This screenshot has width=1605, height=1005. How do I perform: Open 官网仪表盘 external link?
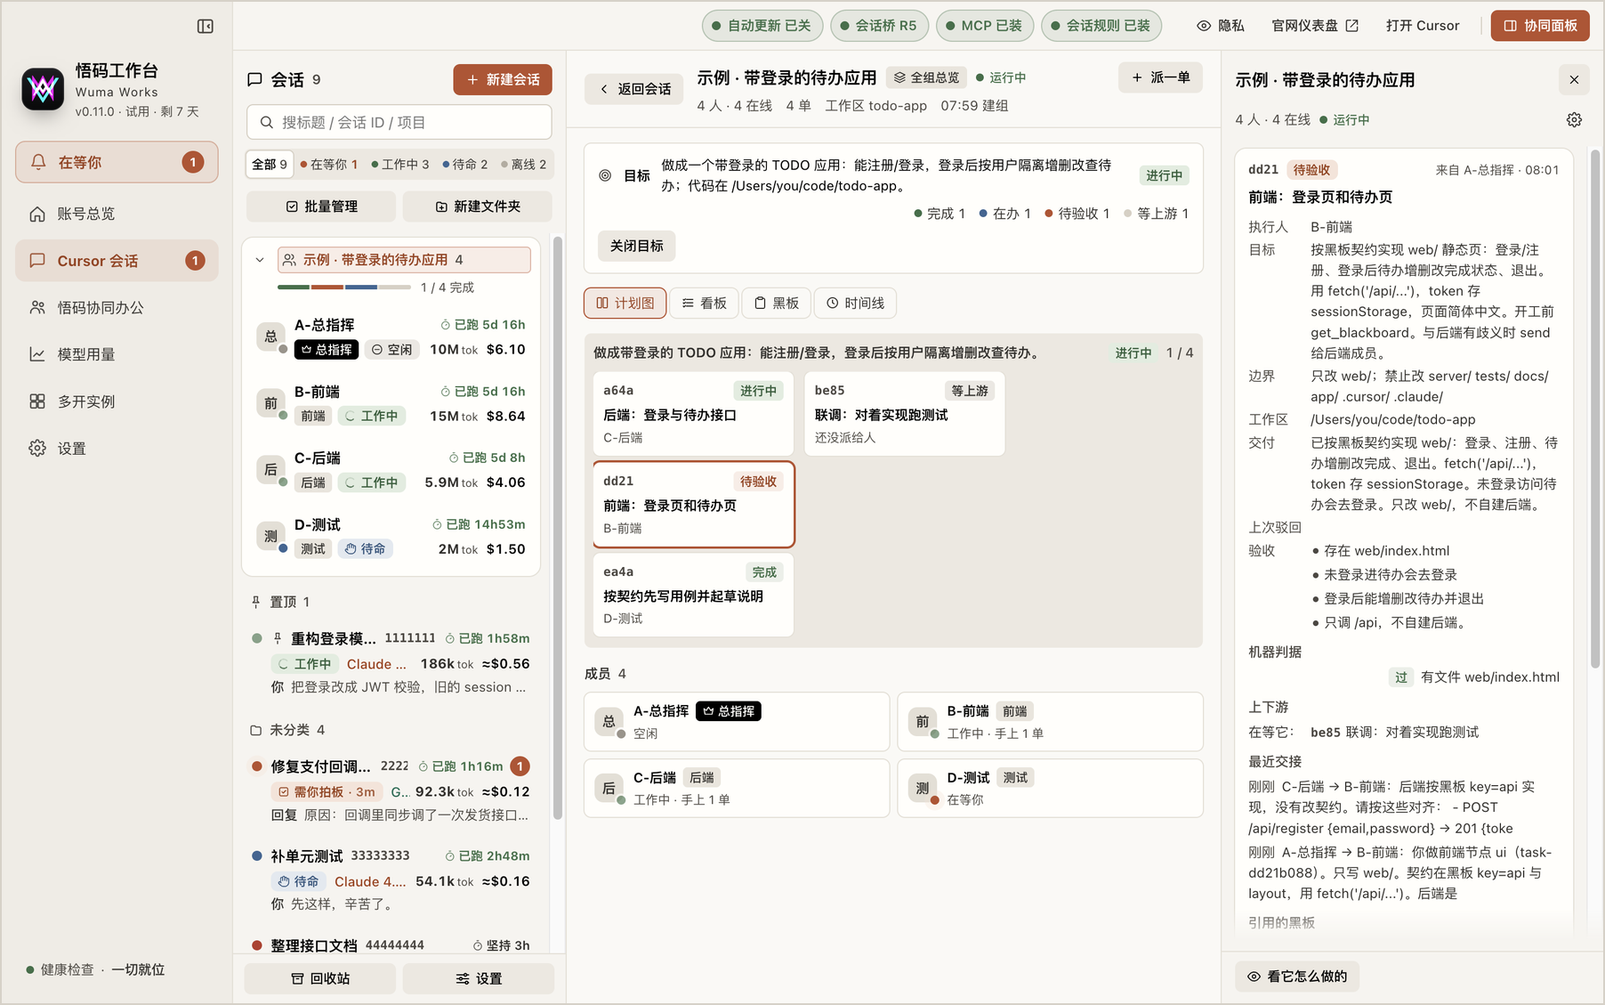click(x=1315, y=26)
